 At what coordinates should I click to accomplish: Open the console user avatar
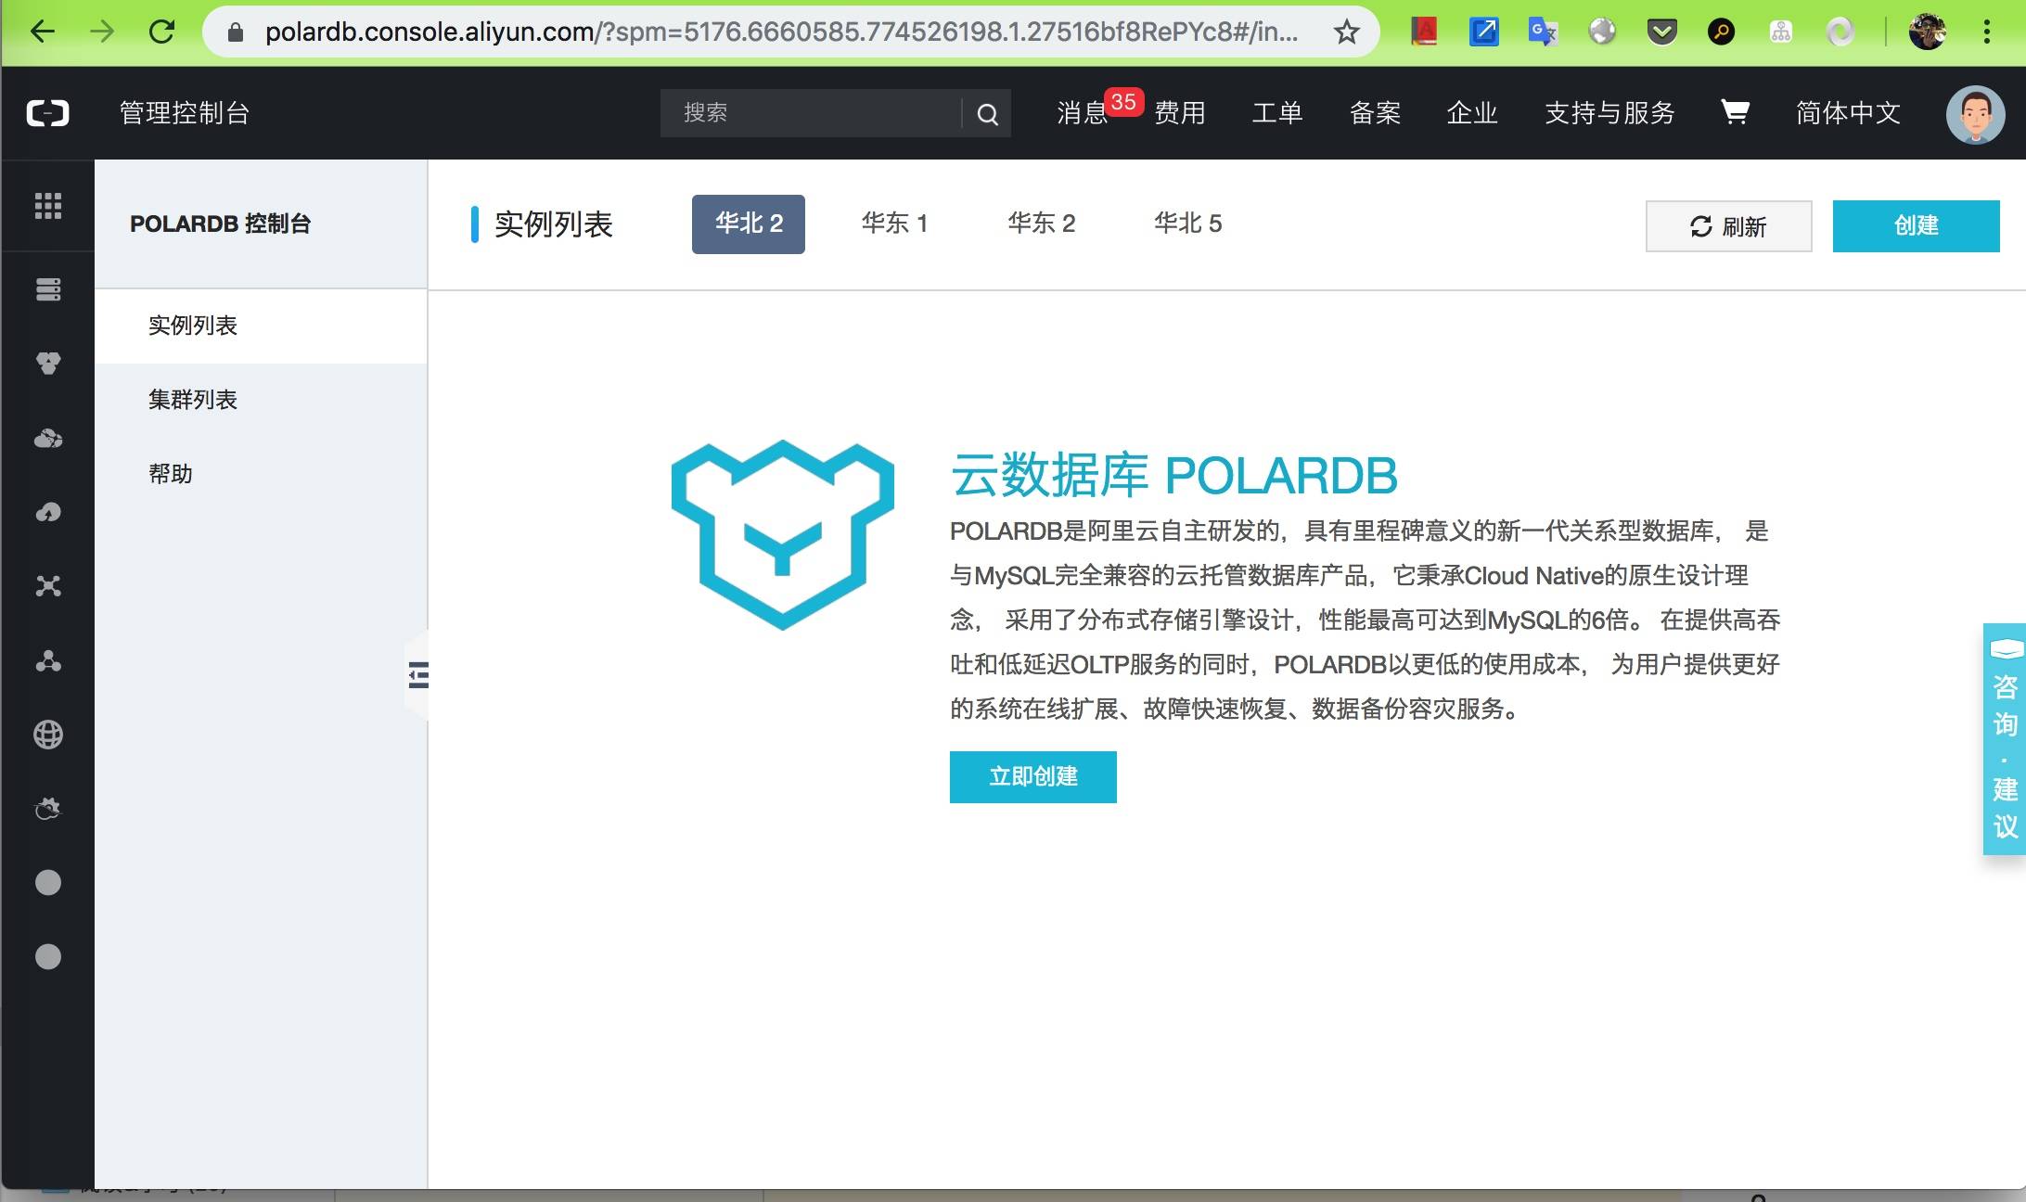point(1975,114)
